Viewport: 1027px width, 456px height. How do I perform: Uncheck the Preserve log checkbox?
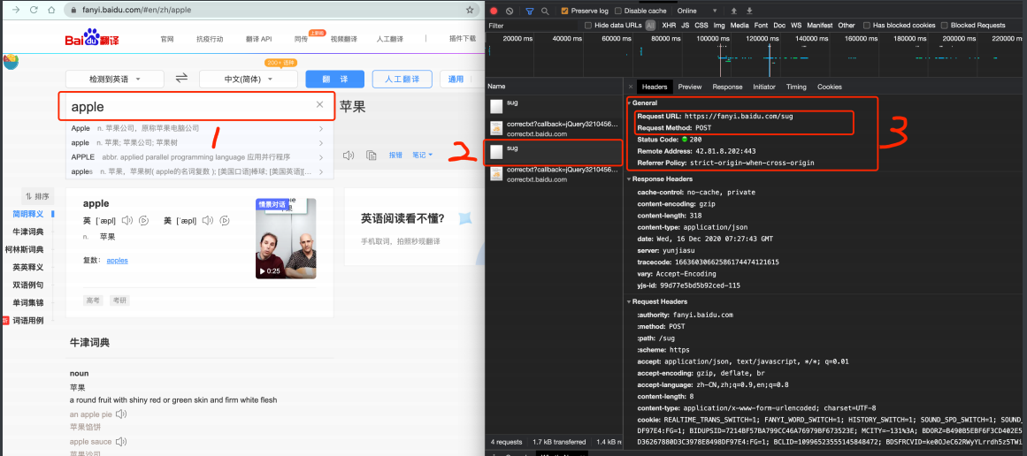[x=564, y=11]
